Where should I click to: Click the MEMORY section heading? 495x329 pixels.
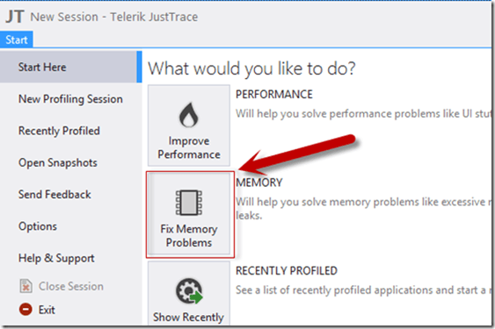pyautogui.click(x=259, y=182)
